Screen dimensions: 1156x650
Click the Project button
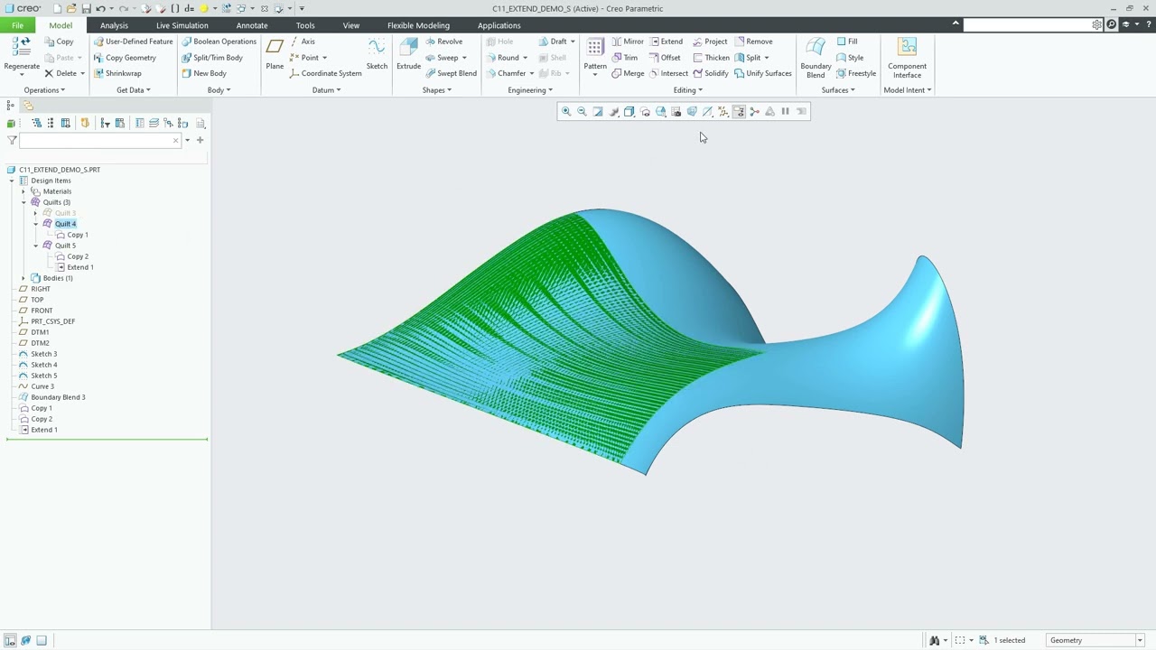coord(710,42)
